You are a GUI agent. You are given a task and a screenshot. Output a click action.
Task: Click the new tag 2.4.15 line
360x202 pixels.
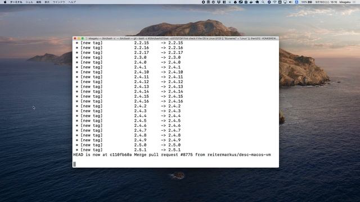tap(129, 97)
